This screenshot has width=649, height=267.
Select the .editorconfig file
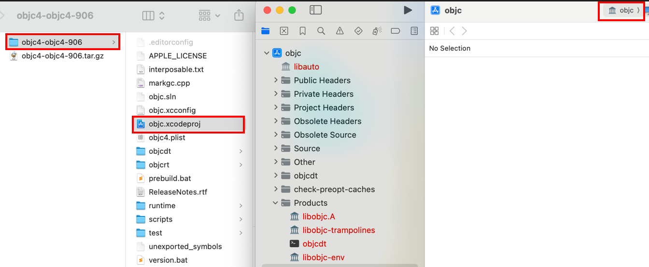pos(171,42)
